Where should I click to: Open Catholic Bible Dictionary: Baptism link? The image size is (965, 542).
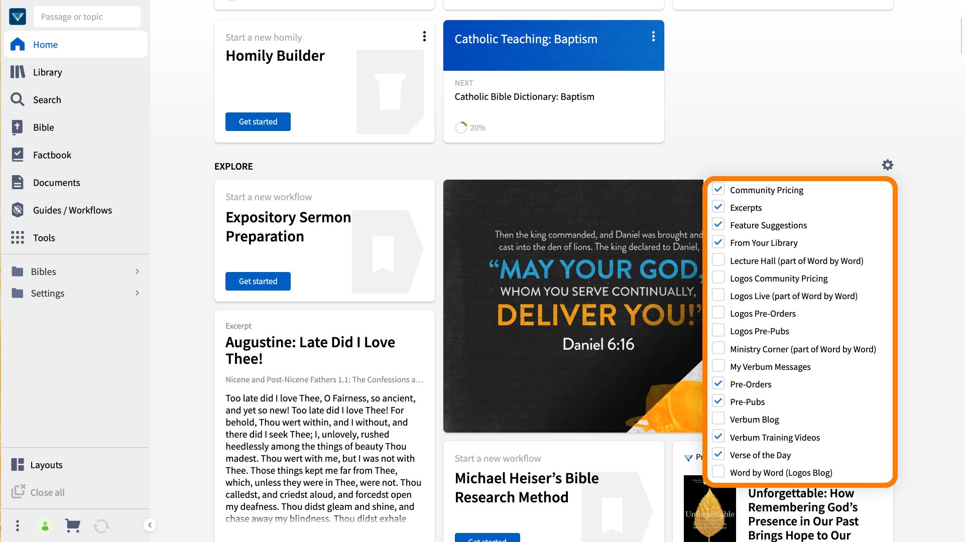coord(524,96)
